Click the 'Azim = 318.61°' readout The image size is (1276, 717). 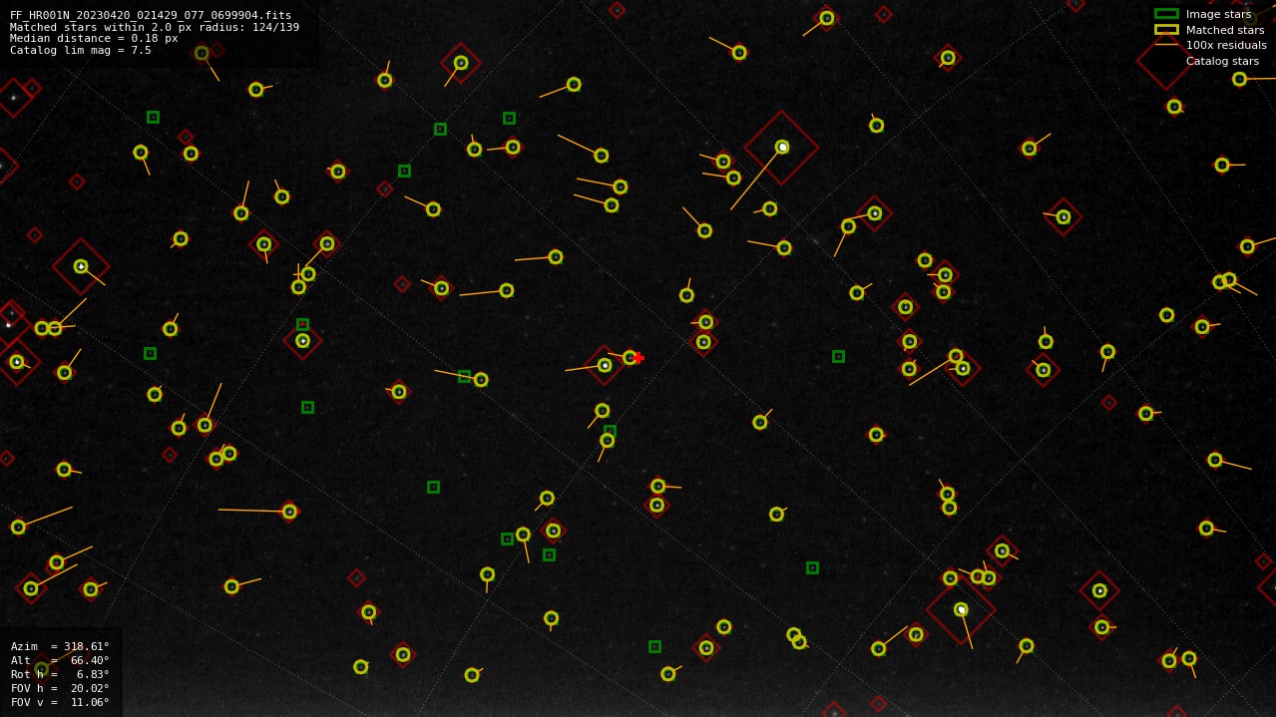pos(60,647)
